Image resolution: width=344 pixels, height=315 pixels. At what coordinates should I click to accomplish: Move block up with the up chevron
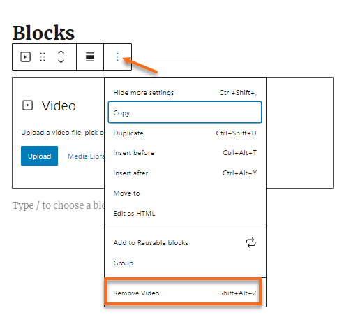click(61, 52)
